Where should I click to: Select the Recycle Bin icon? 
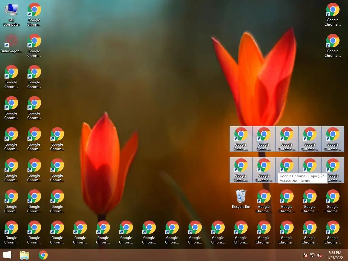241,199
